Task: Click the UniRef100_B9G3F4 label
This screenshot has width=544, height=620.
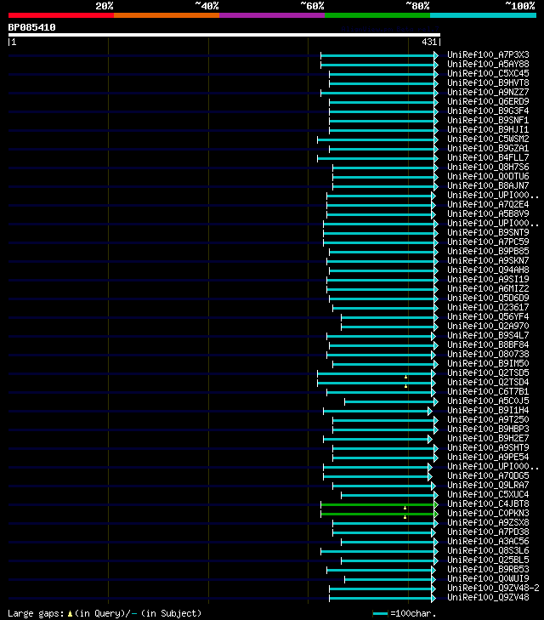Action: [488, 111]
